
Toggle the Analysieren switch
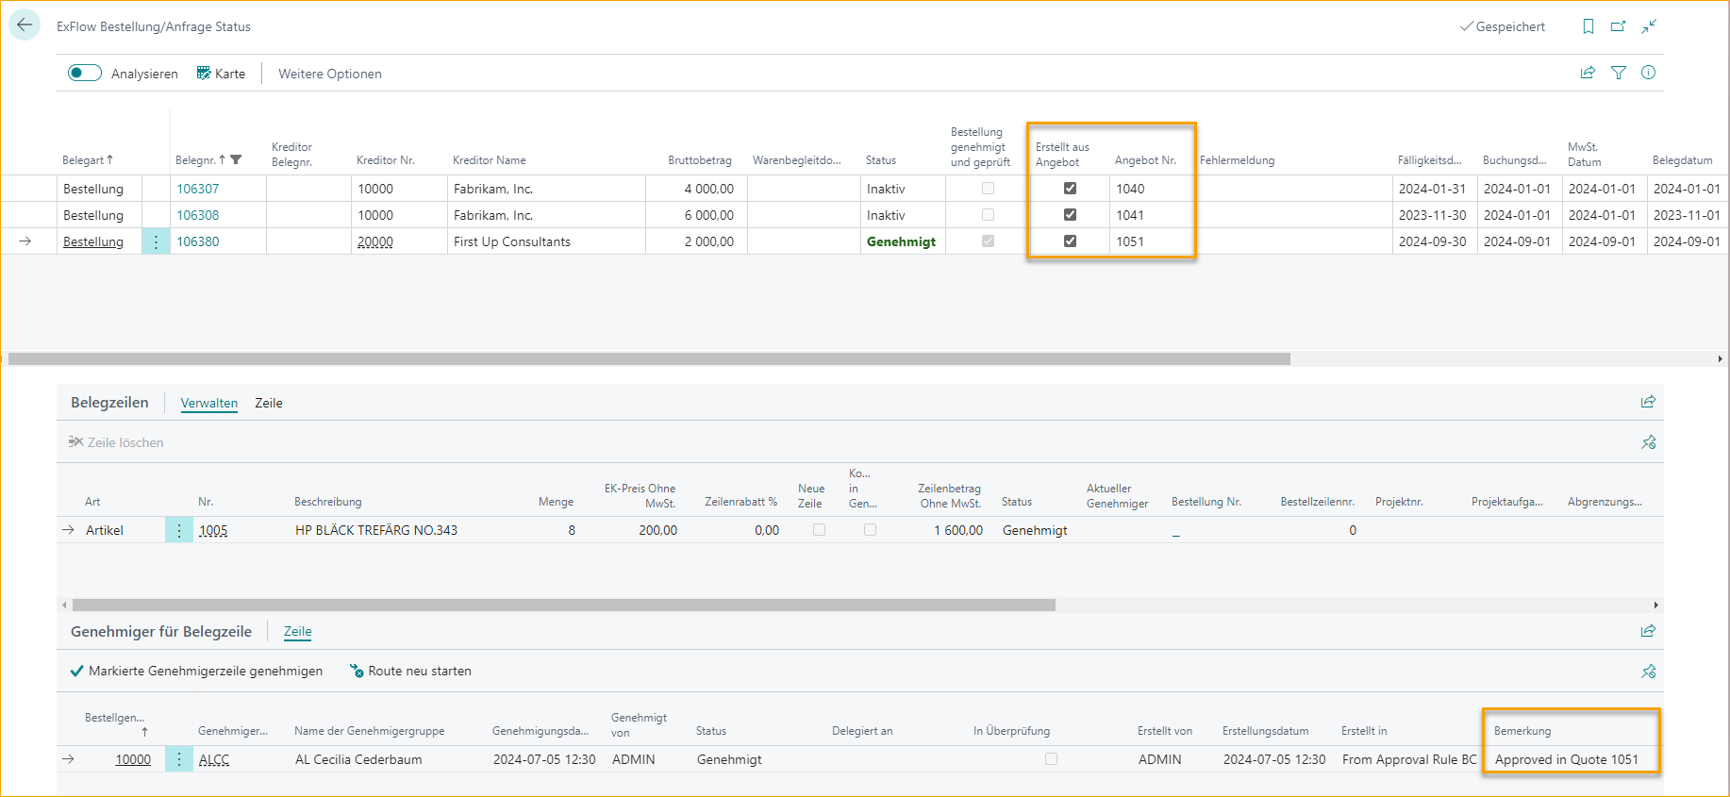tap(85, 74)
